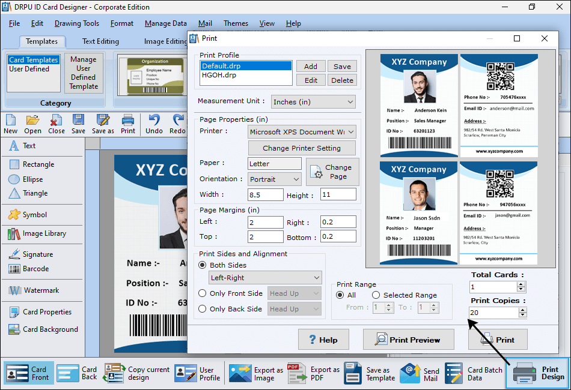571x390 pixels.
Task: Select Only Back Side option
Action: (x=202, y=309)
